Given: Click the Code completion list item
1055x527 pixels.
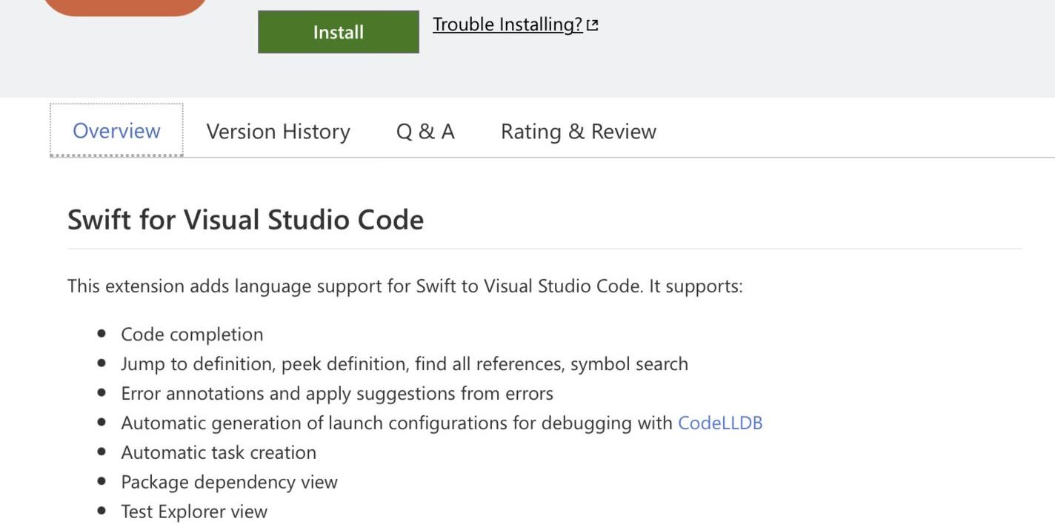Looking at the screenshot, I should (x=191, y=334).
